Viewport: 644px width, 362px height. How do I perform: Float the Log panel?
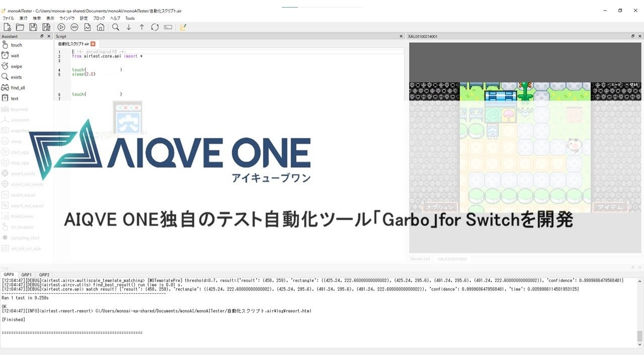tap(633, 268)
